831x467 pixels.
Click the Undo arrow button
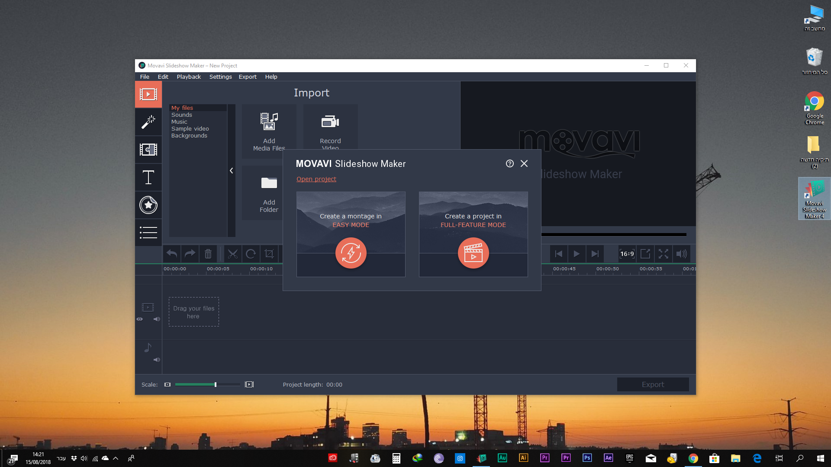tap(172, 254)
